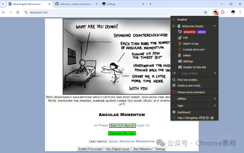
Task: Open the Changelog link in popup
Action: (x=191, y=118)
